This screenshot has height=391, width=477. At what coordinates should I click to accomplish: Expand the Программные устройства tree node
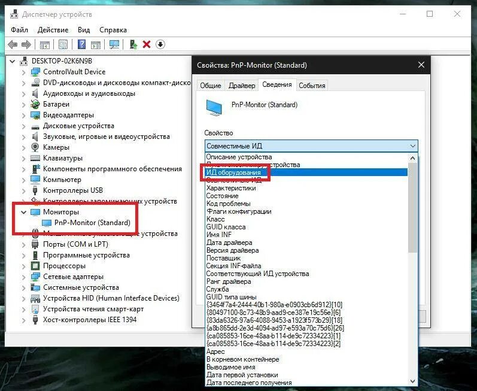(24, 255)
